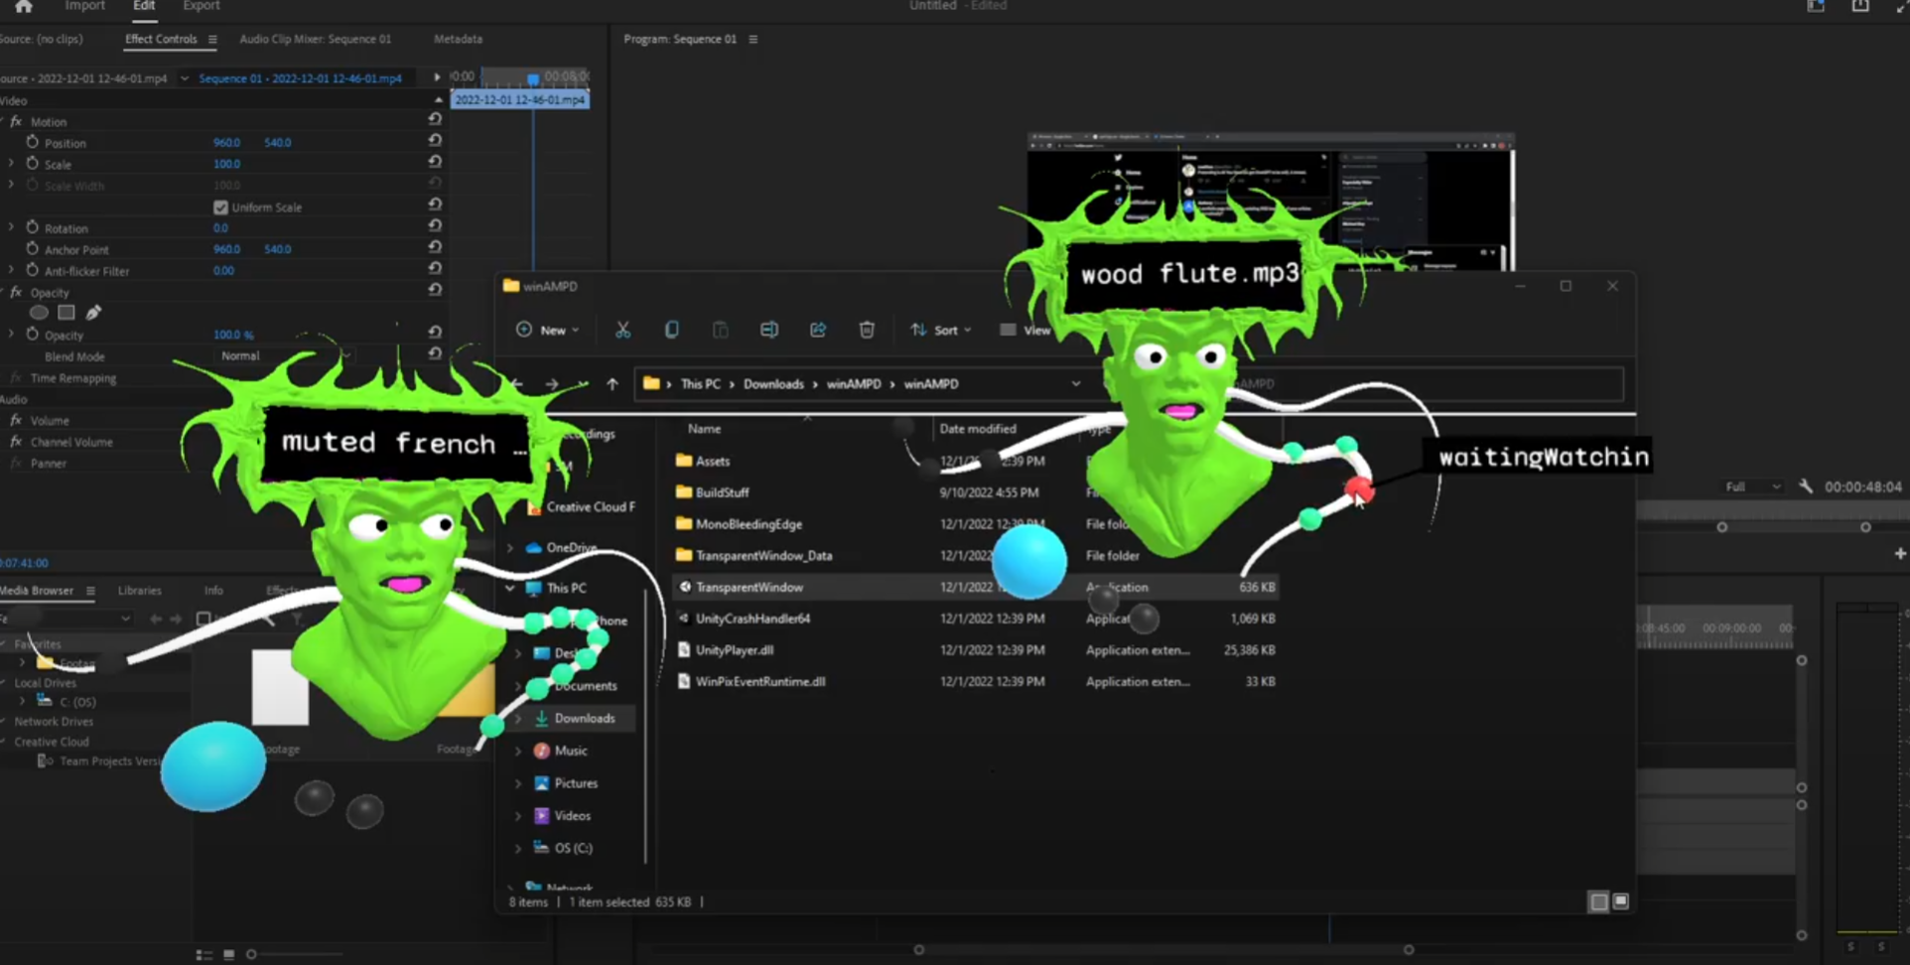Reset the Motion effect
Image resolution: width=1910 pixels, height=965 pixels.
pos(435,119)
